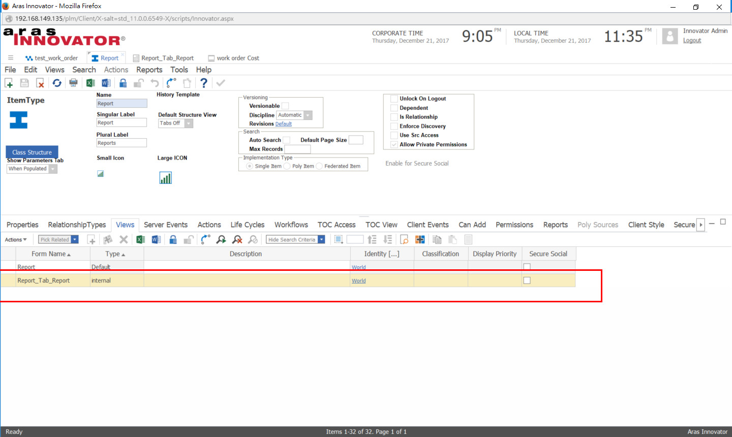This screenshot has width=732, height=437.
Task: Open Hide Search Criteria dropdown
Action: click(296, 239)
